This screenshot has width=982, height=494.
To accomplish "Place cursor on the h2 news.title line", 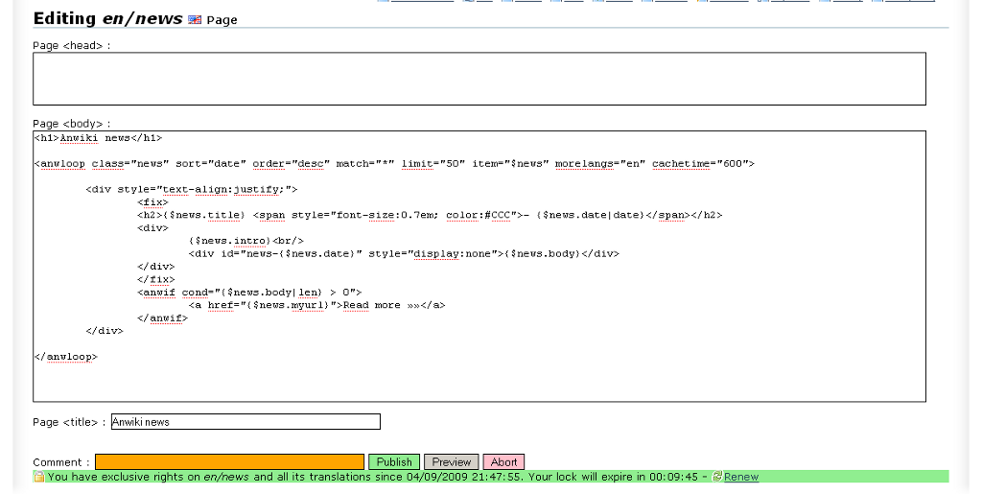I will (x=429, y=216).
